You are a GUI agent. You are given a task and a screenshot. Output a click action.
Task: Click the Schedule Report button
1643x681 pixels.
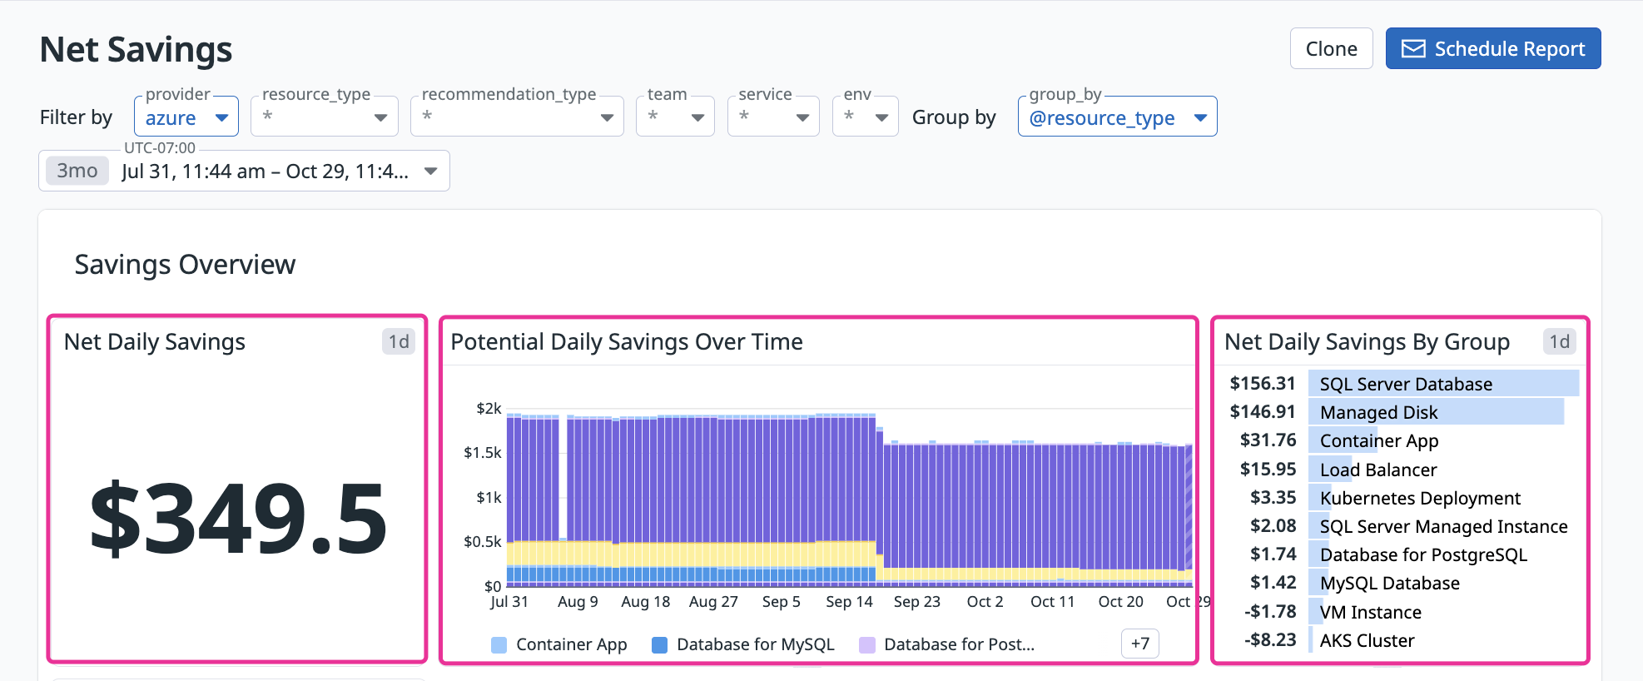1492,49
